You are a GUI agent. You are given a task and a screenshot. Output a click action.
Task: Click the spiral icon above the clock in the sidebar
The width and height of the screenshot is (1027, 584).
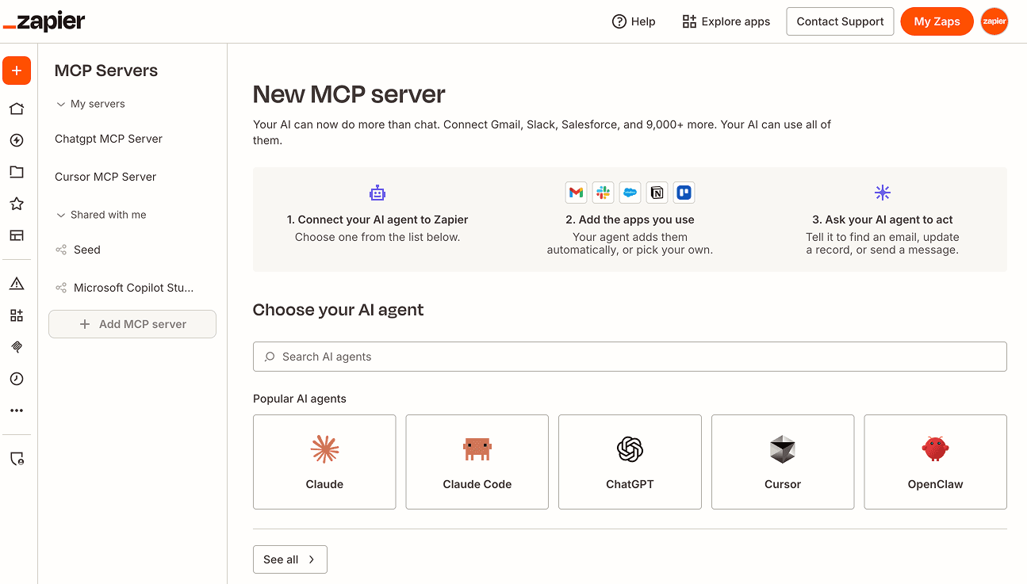pyautogui.click(x=17, y=347)
